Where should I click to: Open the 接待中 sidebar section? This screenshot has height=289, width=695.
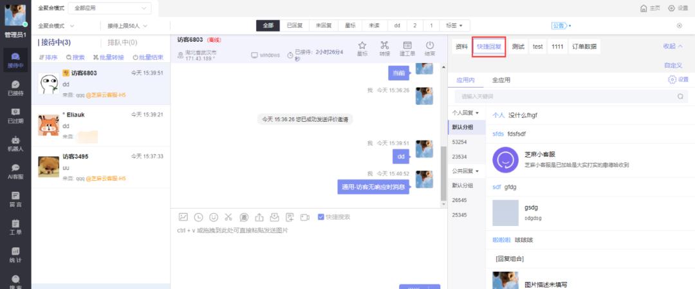point(15,61)
